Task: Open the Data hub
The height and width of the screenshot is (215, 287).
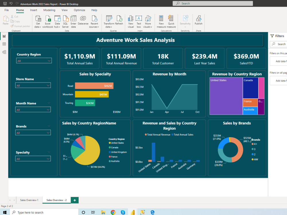Action: click(57, 21)
